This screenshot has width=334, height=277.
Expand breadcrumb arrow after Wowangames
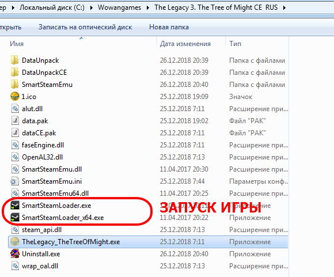click(x=148, y=8)
